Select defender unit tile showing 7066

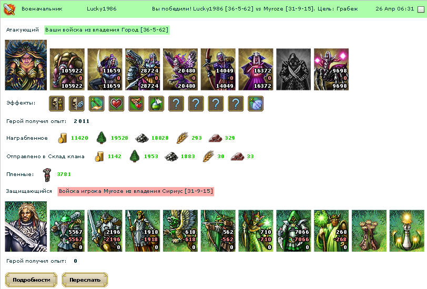293,231
